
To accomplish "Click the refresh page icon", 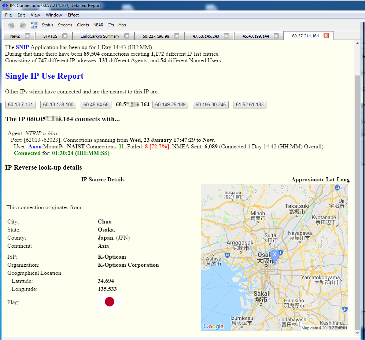I will 34,25.
